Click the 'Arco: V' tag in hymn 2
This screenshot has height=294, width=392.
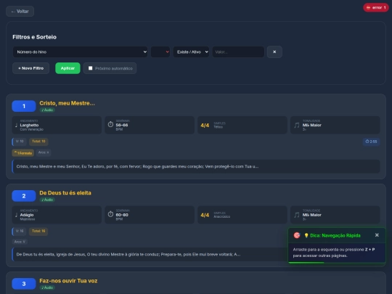[x=20, y=242]
